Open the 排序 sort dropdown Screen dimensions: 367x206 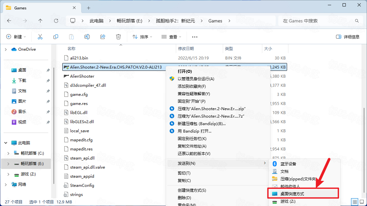coord(142,37)
